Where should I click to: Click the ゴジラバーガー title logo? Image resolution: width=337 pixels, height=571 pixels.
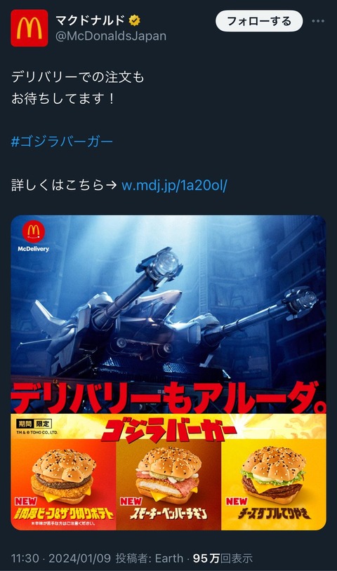(x=168, y=430)
